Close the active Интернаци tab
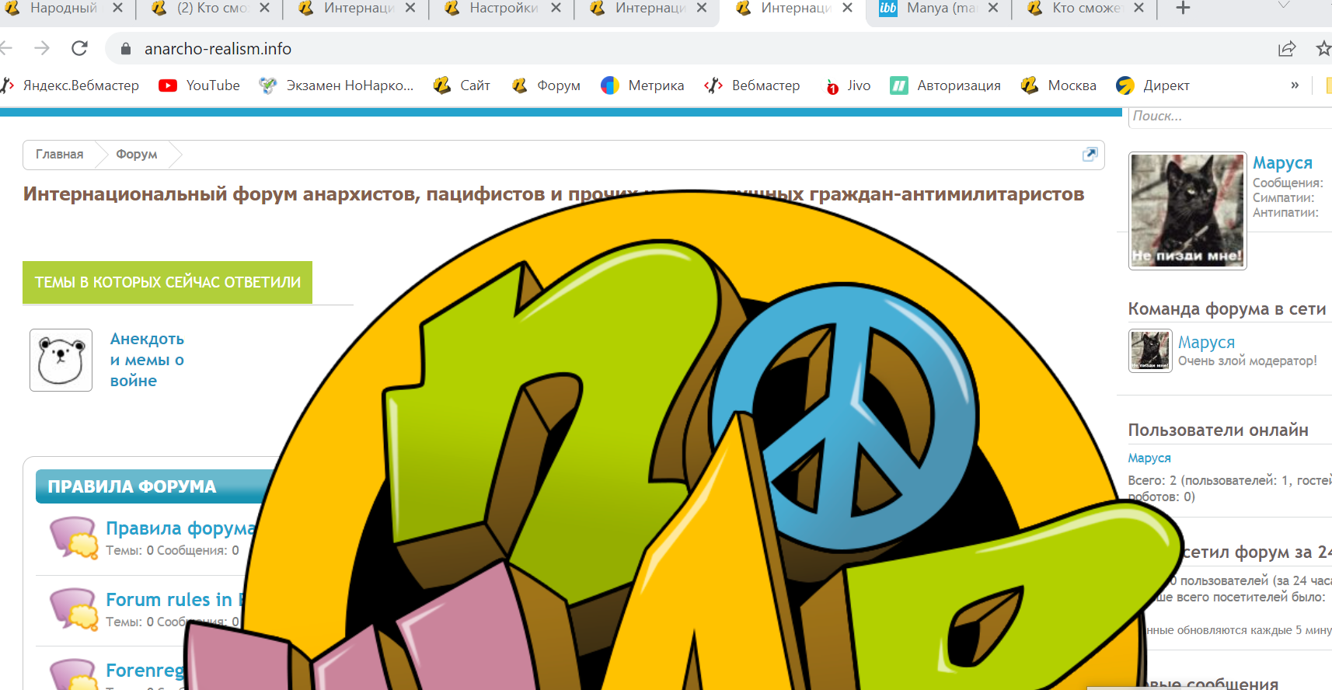Viewport: 1332px width, 690px height. [x=847, y=8]
